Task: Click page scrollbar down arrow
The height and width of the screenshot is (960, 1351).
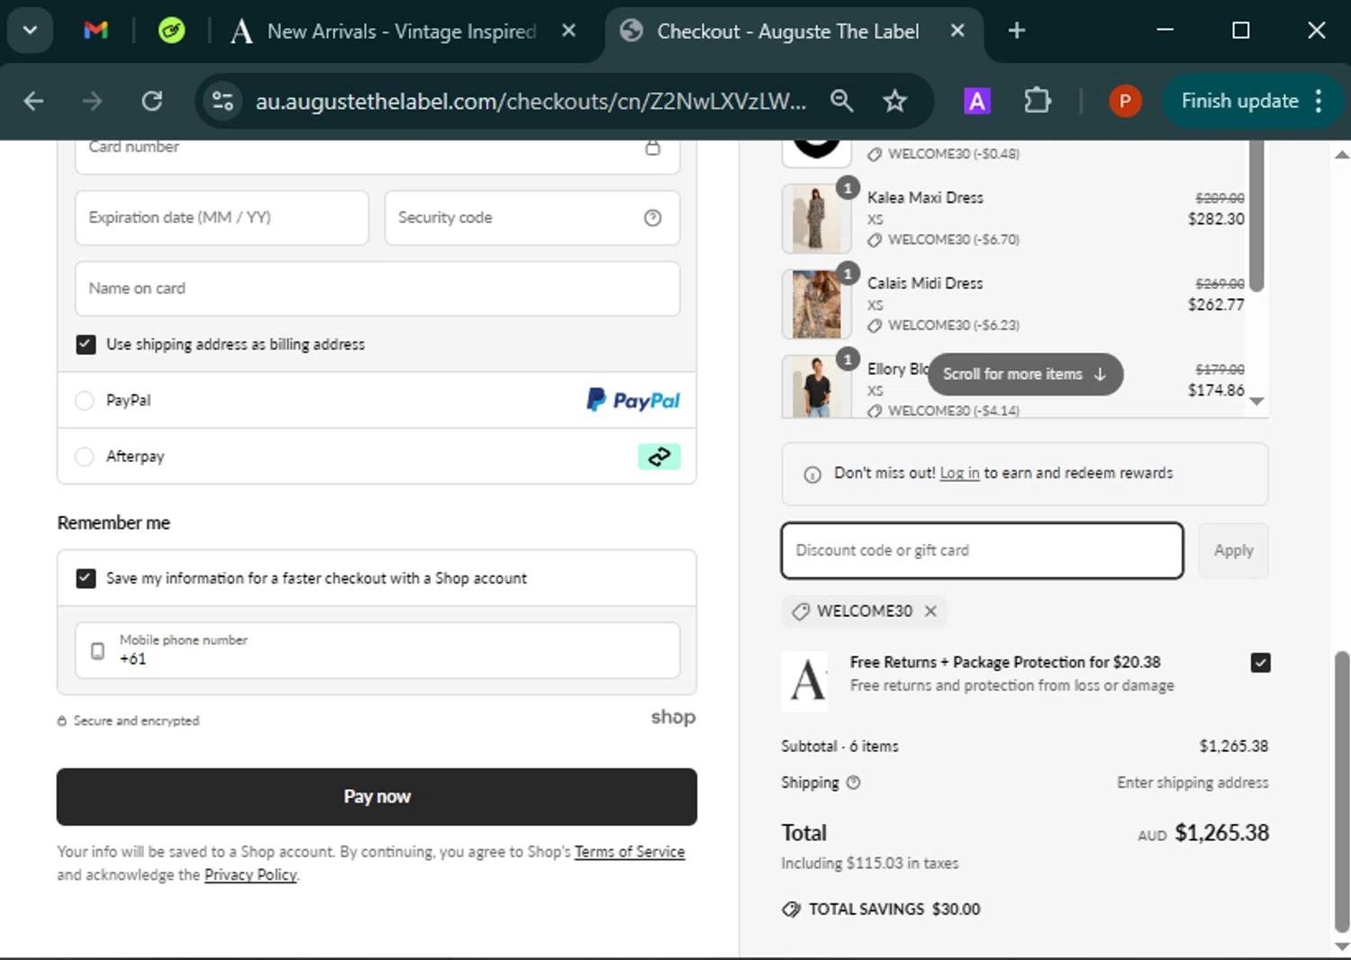Action: [x=1342, y=946]
